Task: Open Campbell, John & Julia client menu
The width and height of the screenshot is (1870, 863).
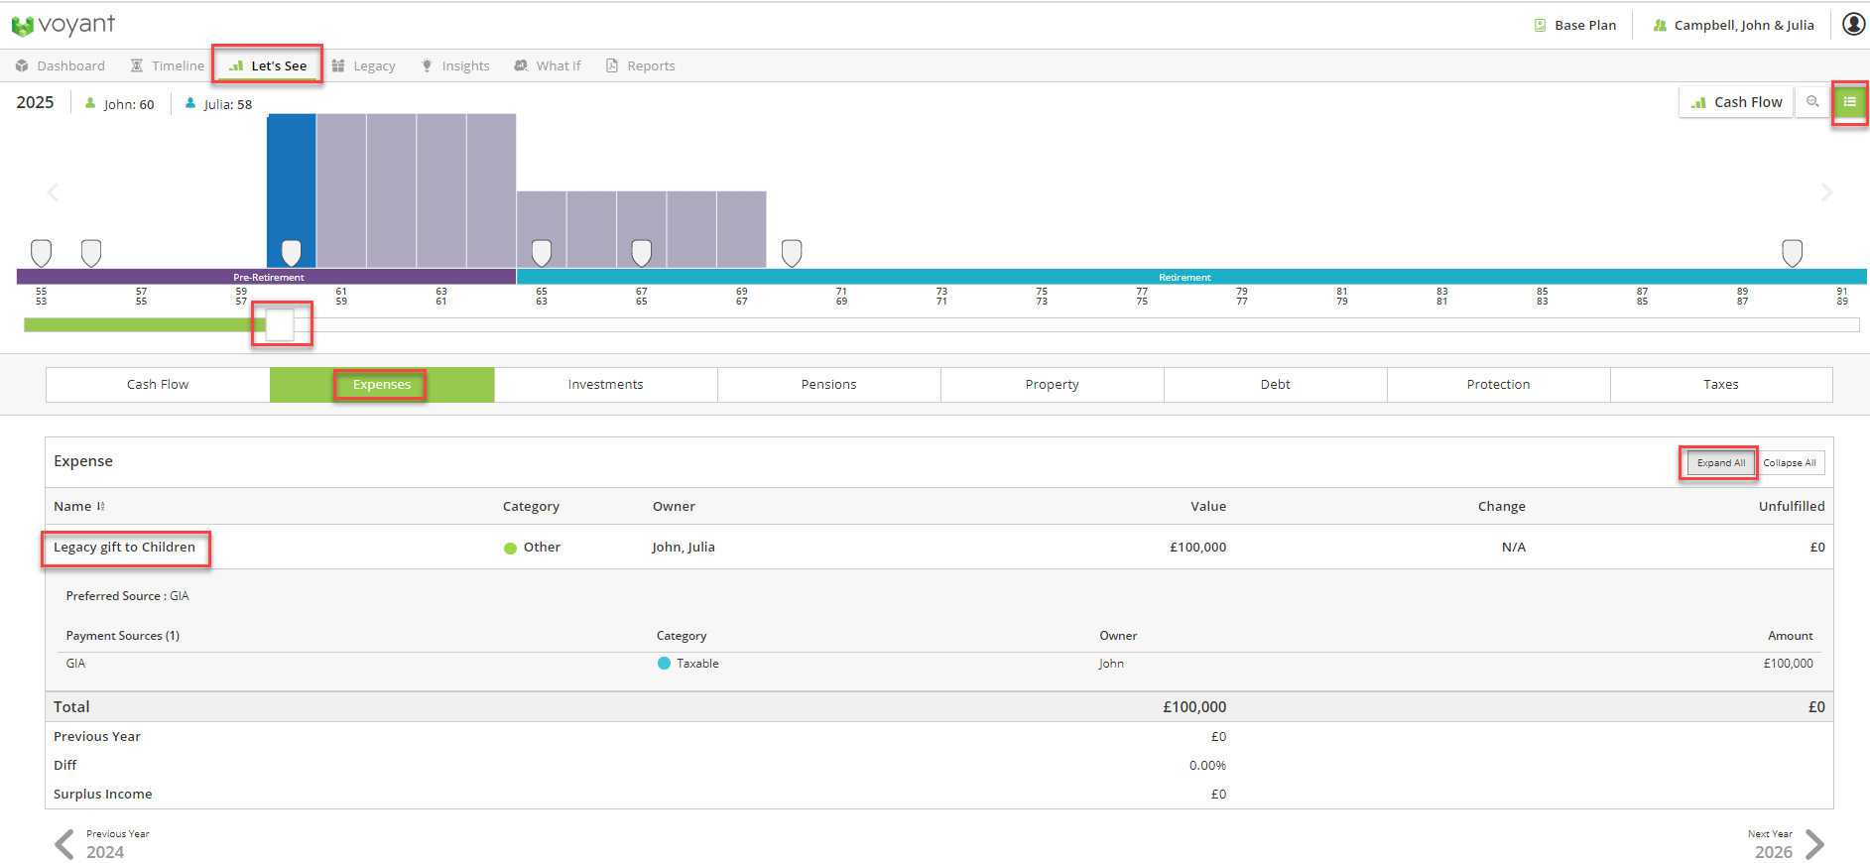Action: point(1733,26)
